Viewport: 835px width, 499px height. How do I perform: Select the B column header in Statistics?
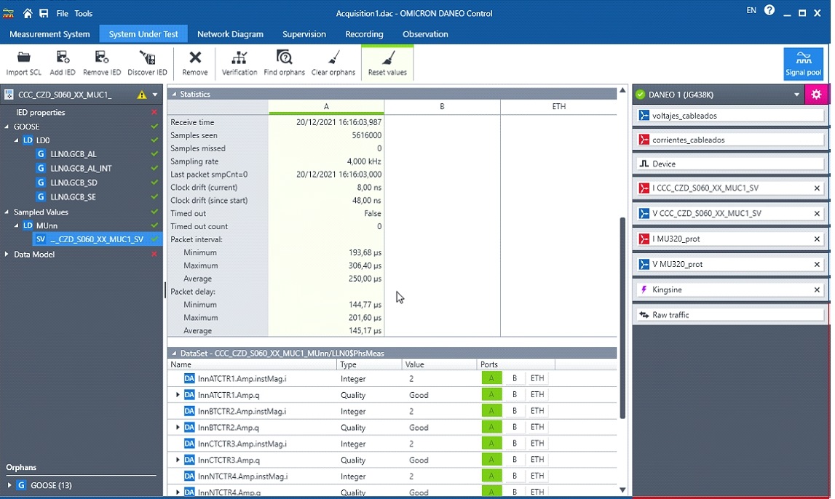(442, 106)
